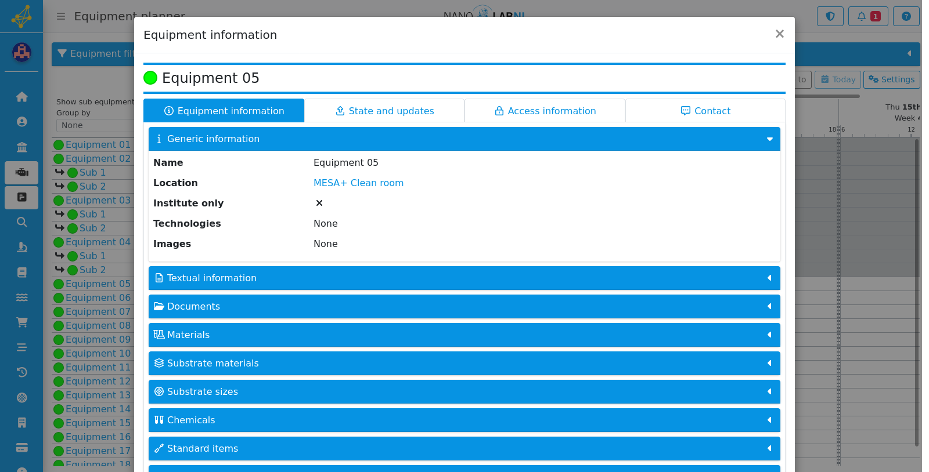Expand the Materials section
The height and width of the screenshot is (472, 929).
click(x=464, y=335)
